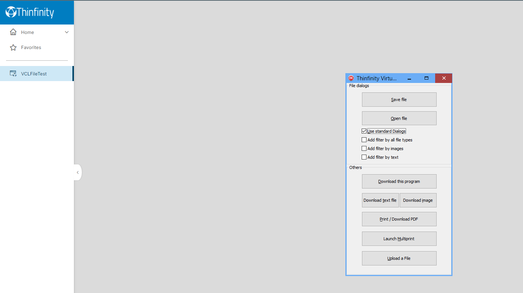523x293 pixels.
Task: Click the Thinfinity Virtu... window title
Action: coord(377,78)
